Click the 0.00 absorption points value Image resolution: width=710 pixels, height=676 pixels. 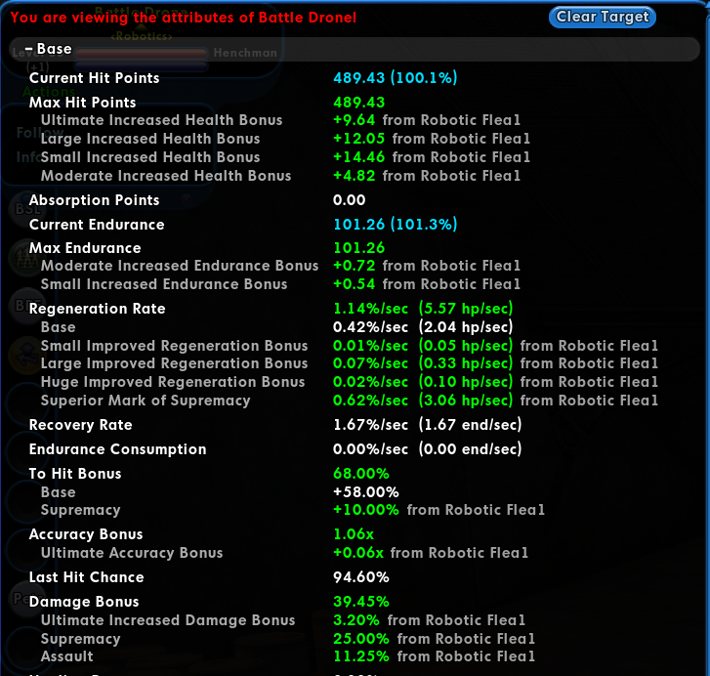tap(349, 200)
